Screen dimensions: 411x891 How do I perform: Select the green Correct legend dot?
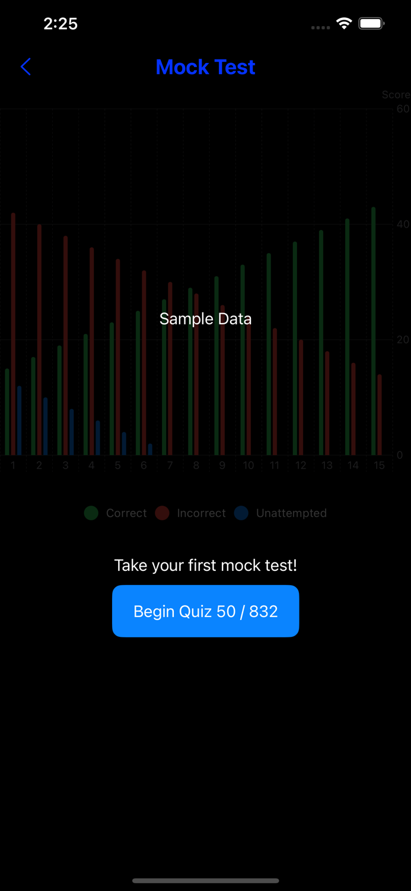[91, 513]
